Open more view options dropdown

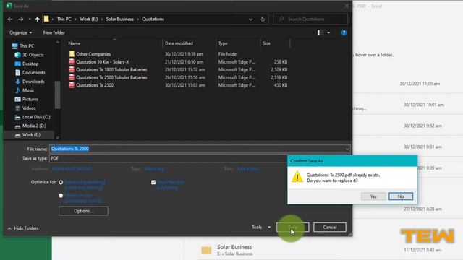[x=328, y=32]
